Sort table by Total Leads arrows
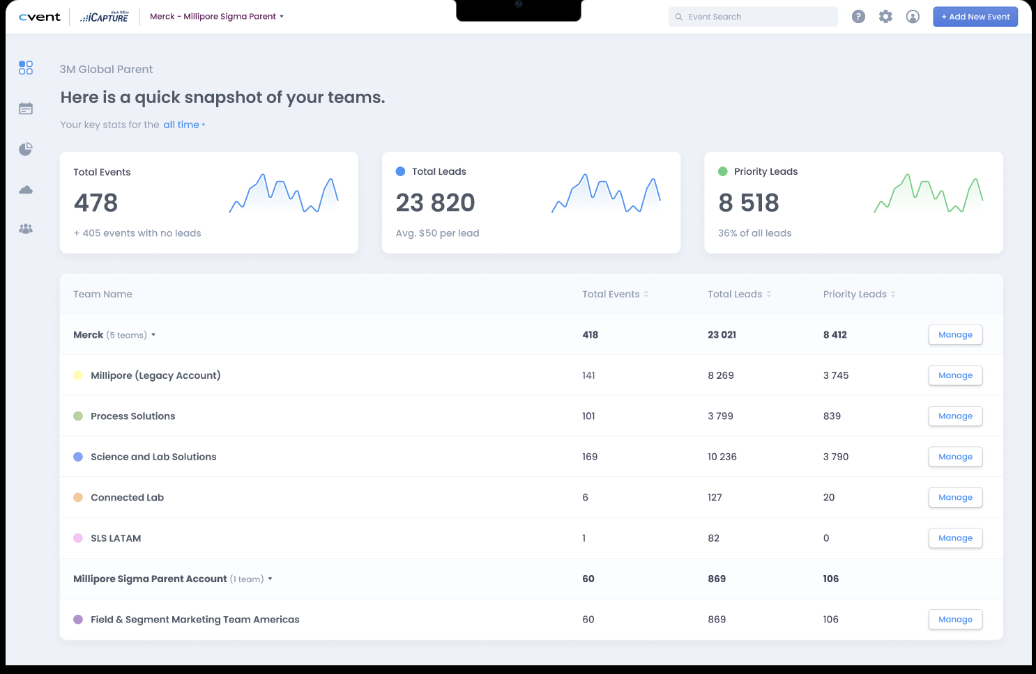 (769, 295)
